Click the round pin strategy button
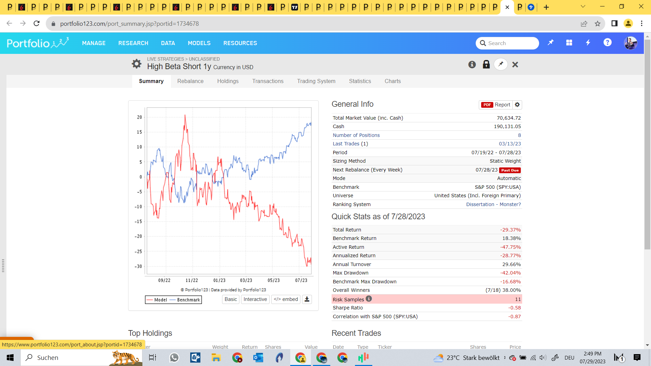The height and width of the screenshot is (366, 651). (501, 64)
